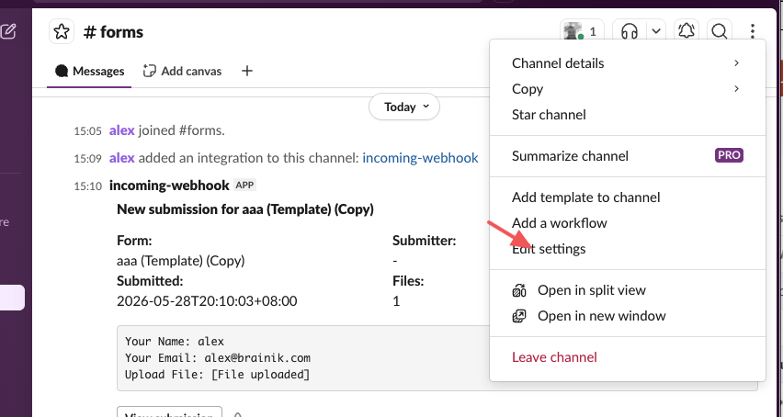Click the Files: label text
Viewport: 783px width, 417px height.
(408, 281)
